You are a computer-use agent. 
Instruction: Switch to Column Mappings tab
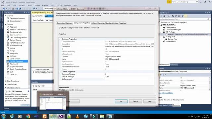(x=98, y=23)
